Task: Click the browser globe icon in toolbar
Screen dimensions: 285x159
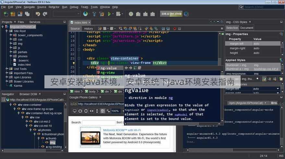Action: (x=85, y=14)
